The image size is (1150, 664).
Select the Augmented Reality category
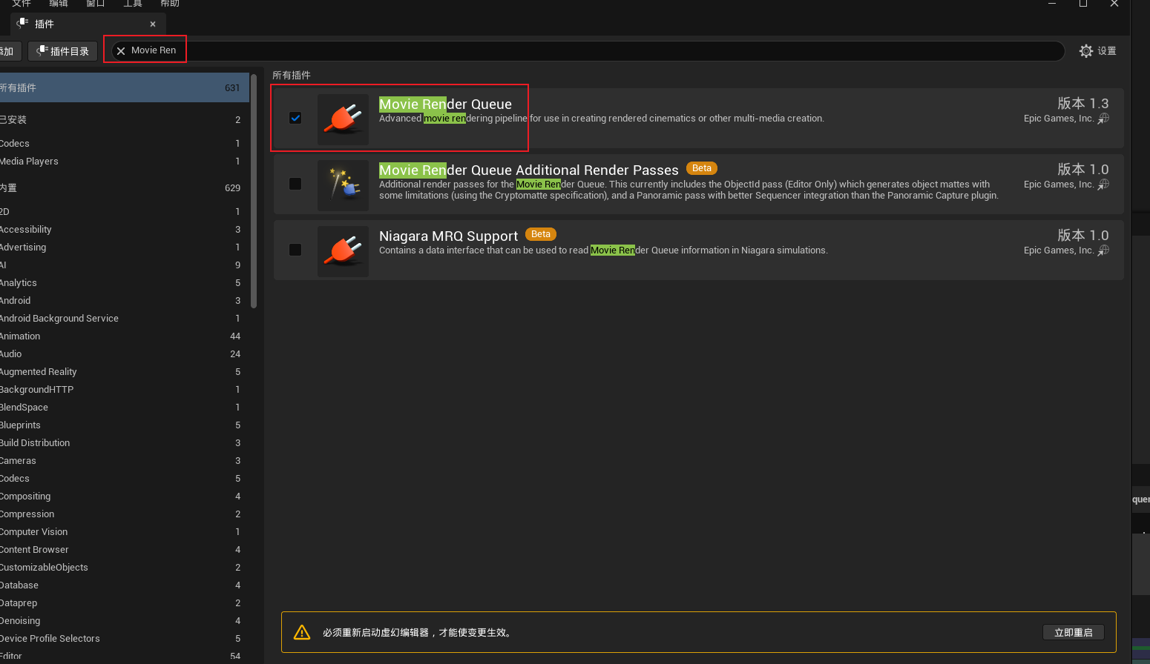(125, 372)
